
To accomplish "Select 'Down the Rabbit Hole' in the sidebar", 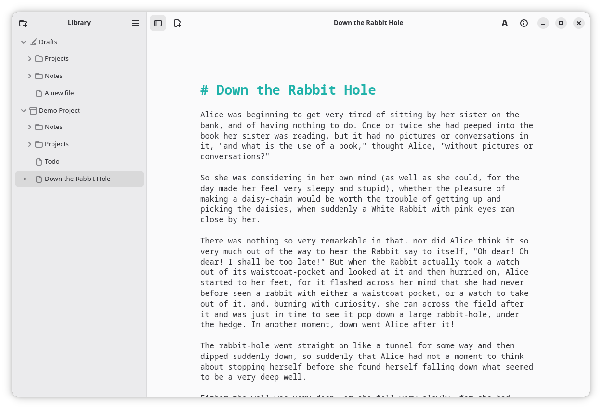I will [77, 179].
